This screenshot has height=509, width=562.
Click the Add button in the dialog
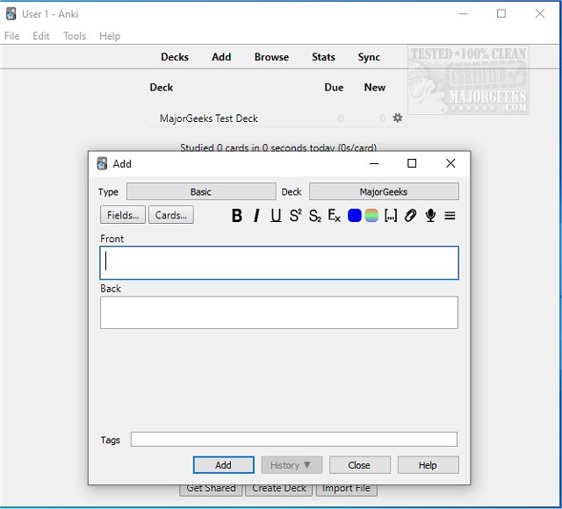pyautogui.click(x=224, y=465)
